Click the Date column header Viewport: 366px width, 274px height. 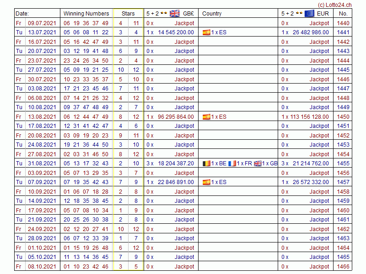click(22, 14)
